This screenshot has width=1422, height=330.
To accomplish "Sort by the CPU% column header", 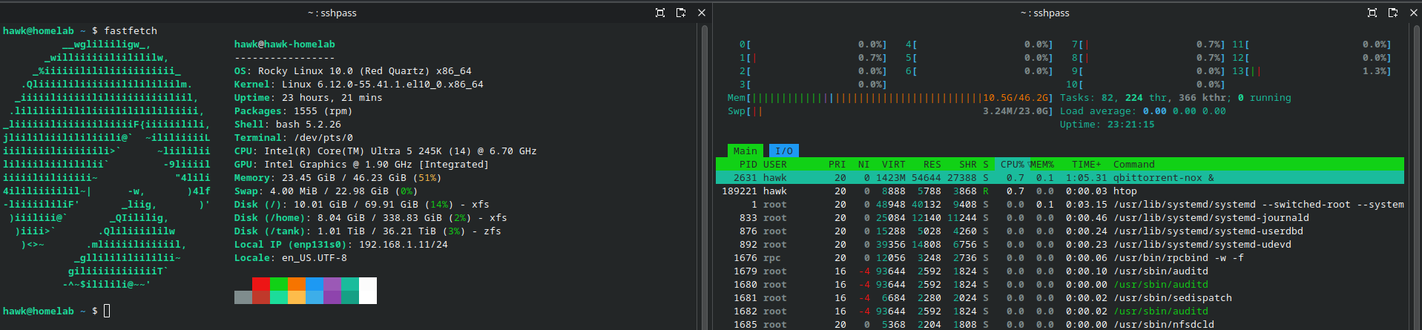I will [1012, 164].
